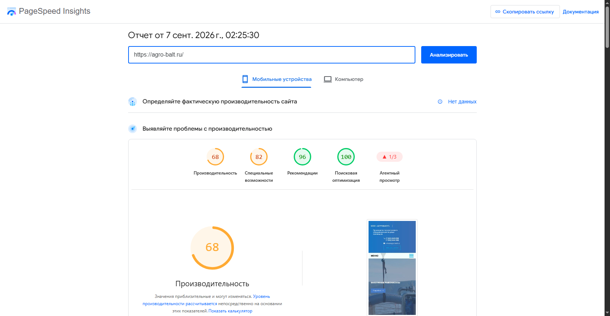Jump to Поисковая оптимизация score gauge 100

(x=346, y=157)
